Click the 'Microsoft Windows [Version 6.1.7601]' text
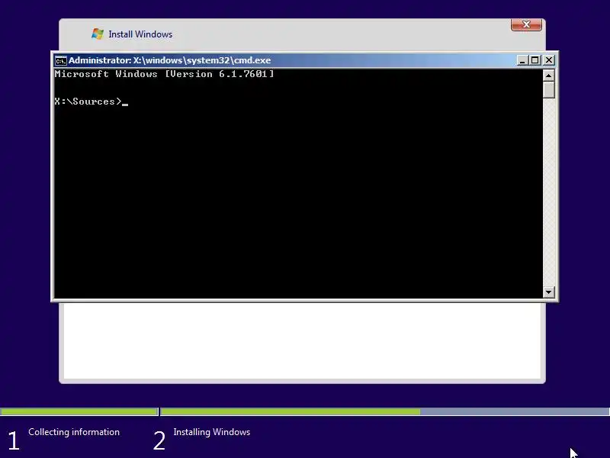The width and height of the screenshot is (610, 458). (x=164, y=74)
